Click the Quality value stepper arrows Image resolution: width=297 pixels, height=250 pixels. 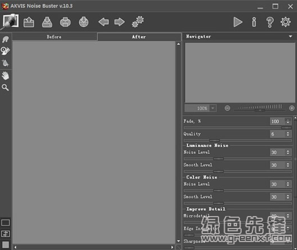pyautogui.click(x=288, y=134)
